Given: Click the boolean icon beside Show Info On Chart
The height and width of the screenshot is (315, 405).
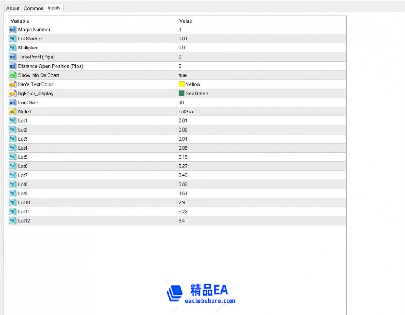Looking at the screenshot, I should [x=12, y=75].
